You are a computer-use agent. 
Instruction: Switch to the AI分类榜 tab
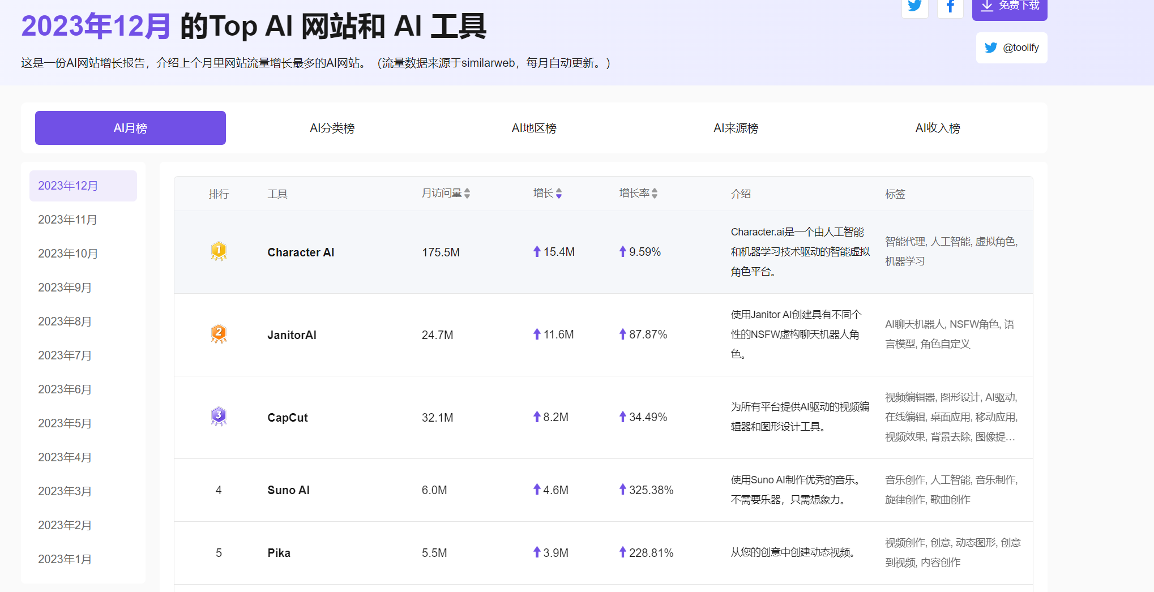(x=332, y=128)
